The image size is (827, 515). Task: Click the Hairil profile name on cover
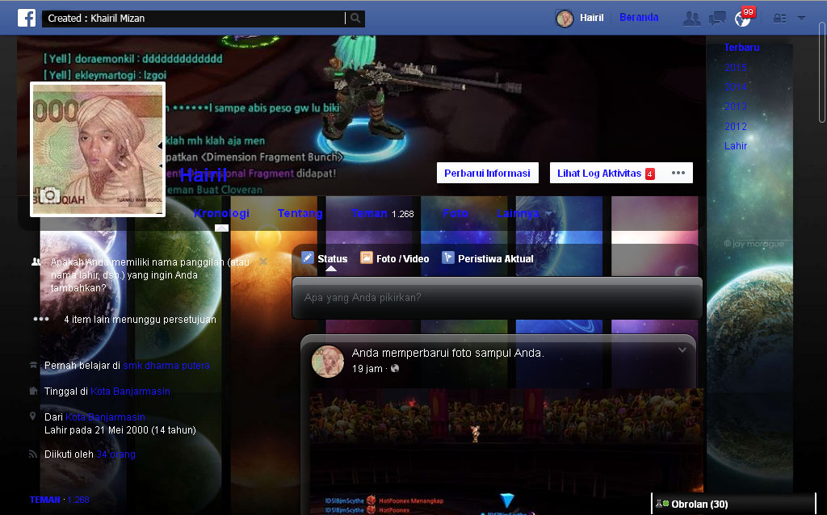[x=204, y=174]
